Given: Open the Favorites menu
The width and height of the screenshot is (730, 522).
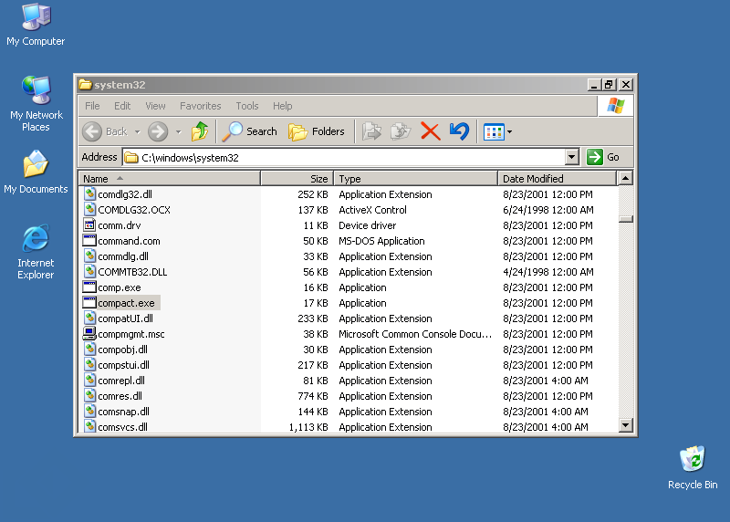Looking at the screenshot, I should point(200,106).
